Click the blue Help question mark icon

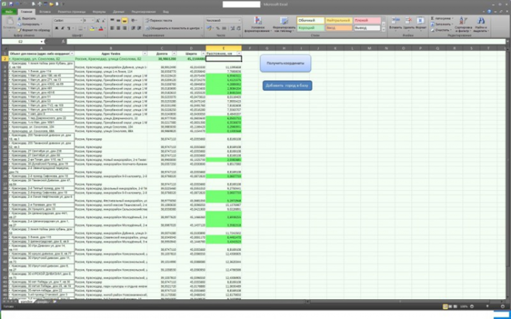(489, 11)
